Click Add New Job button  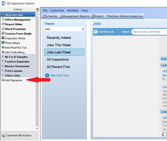point(104,32)
